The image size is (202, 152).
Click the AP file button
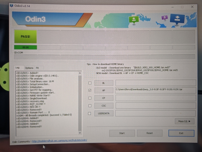click(104, 90)
